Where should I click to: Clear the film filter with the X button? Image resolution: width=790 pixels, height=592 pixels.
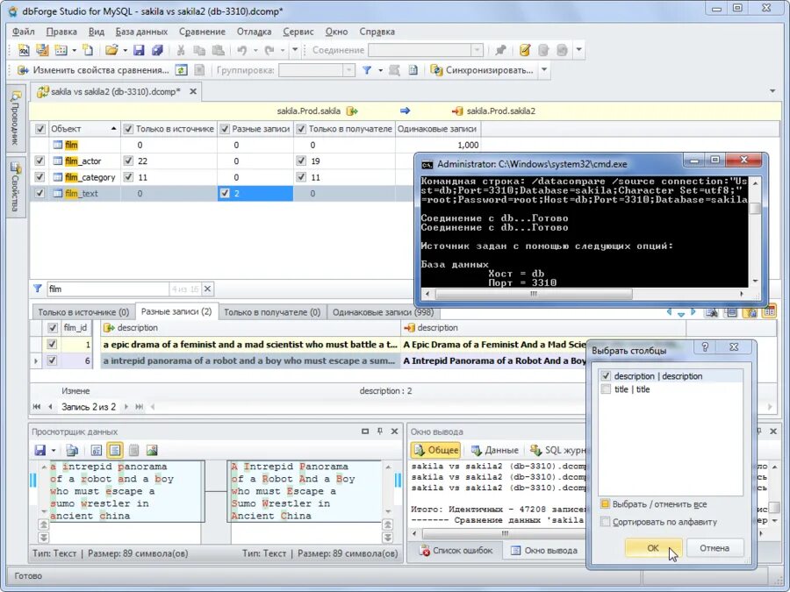[x=207, y=289]
